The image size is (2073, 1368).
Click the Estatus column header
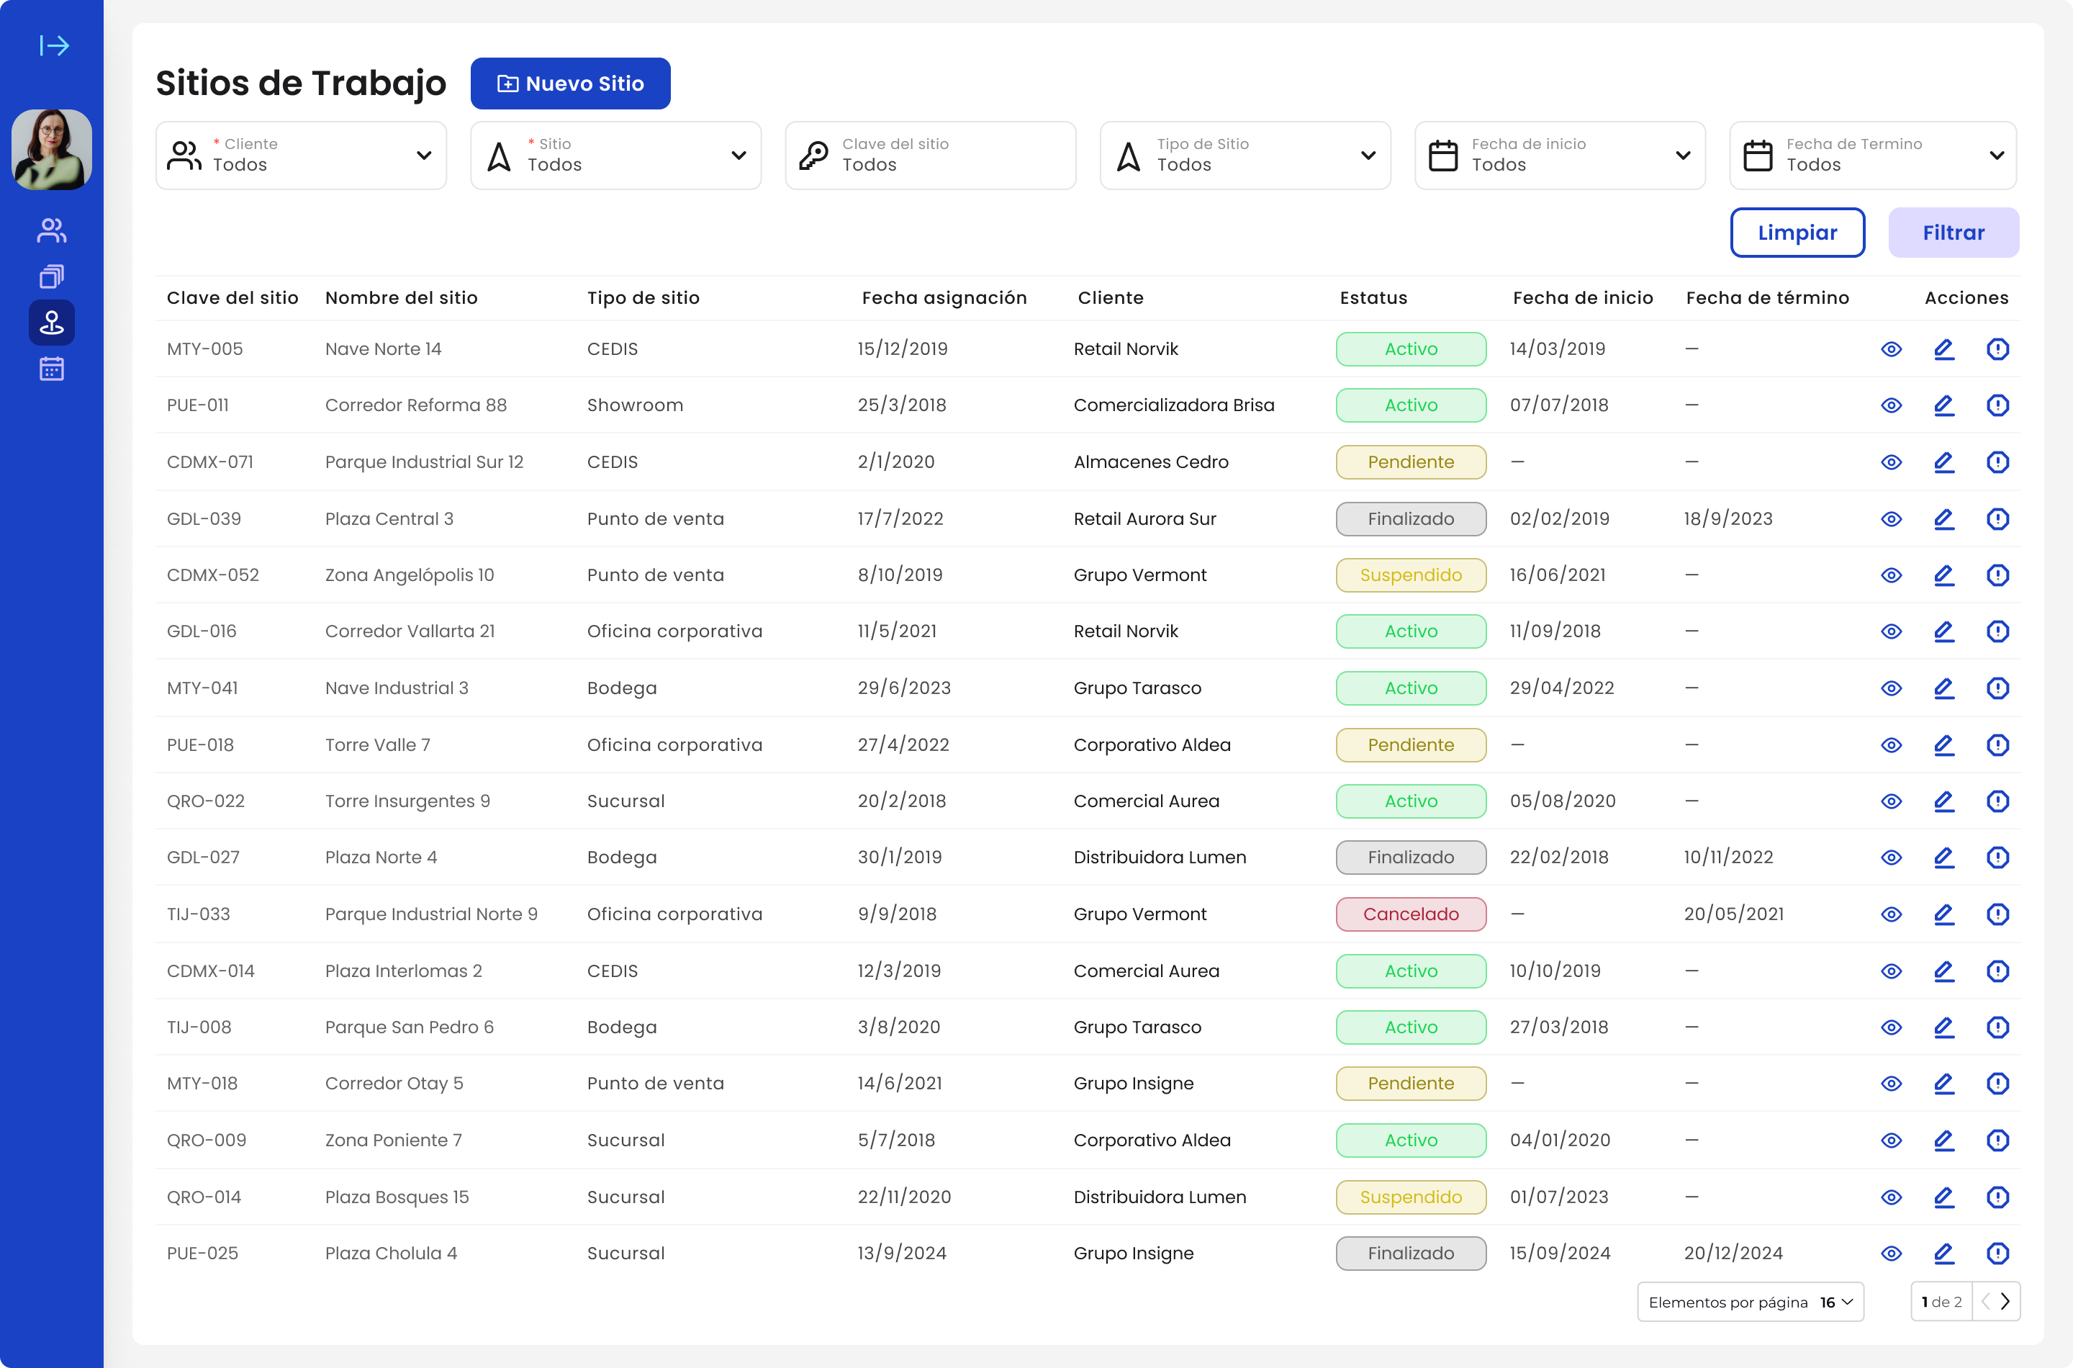(x=1373, y=298)
